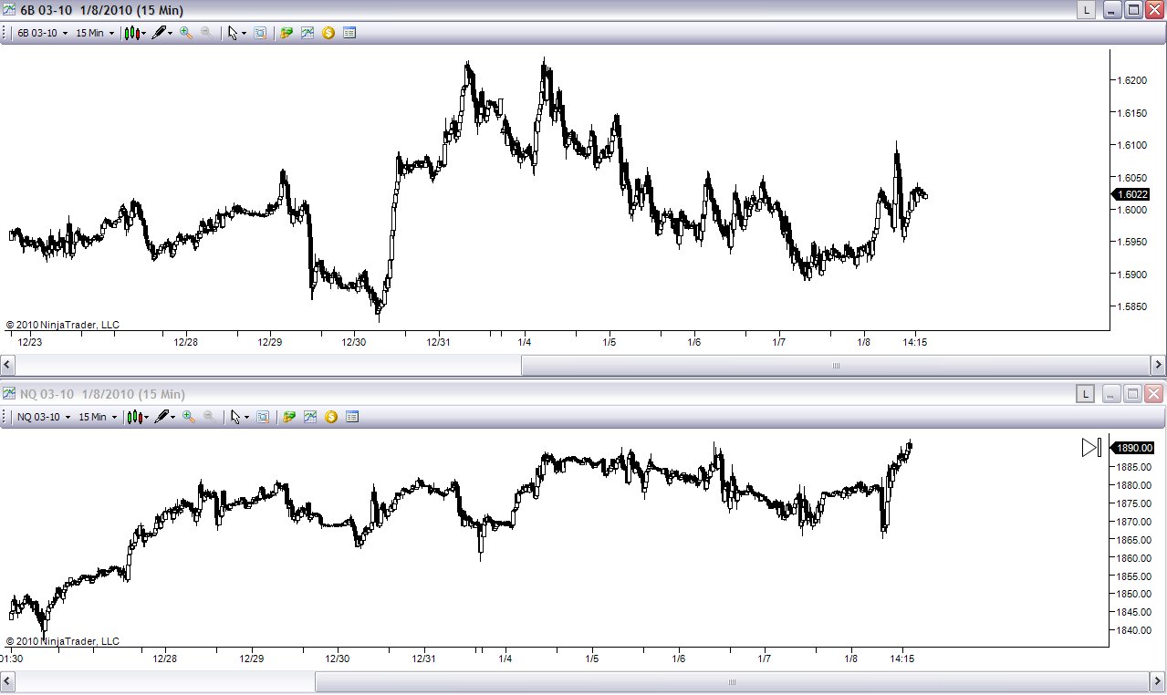1167x695 pixels.
Task: Click the 1.5850 price axis label
Action: (x=1132, y=306)
